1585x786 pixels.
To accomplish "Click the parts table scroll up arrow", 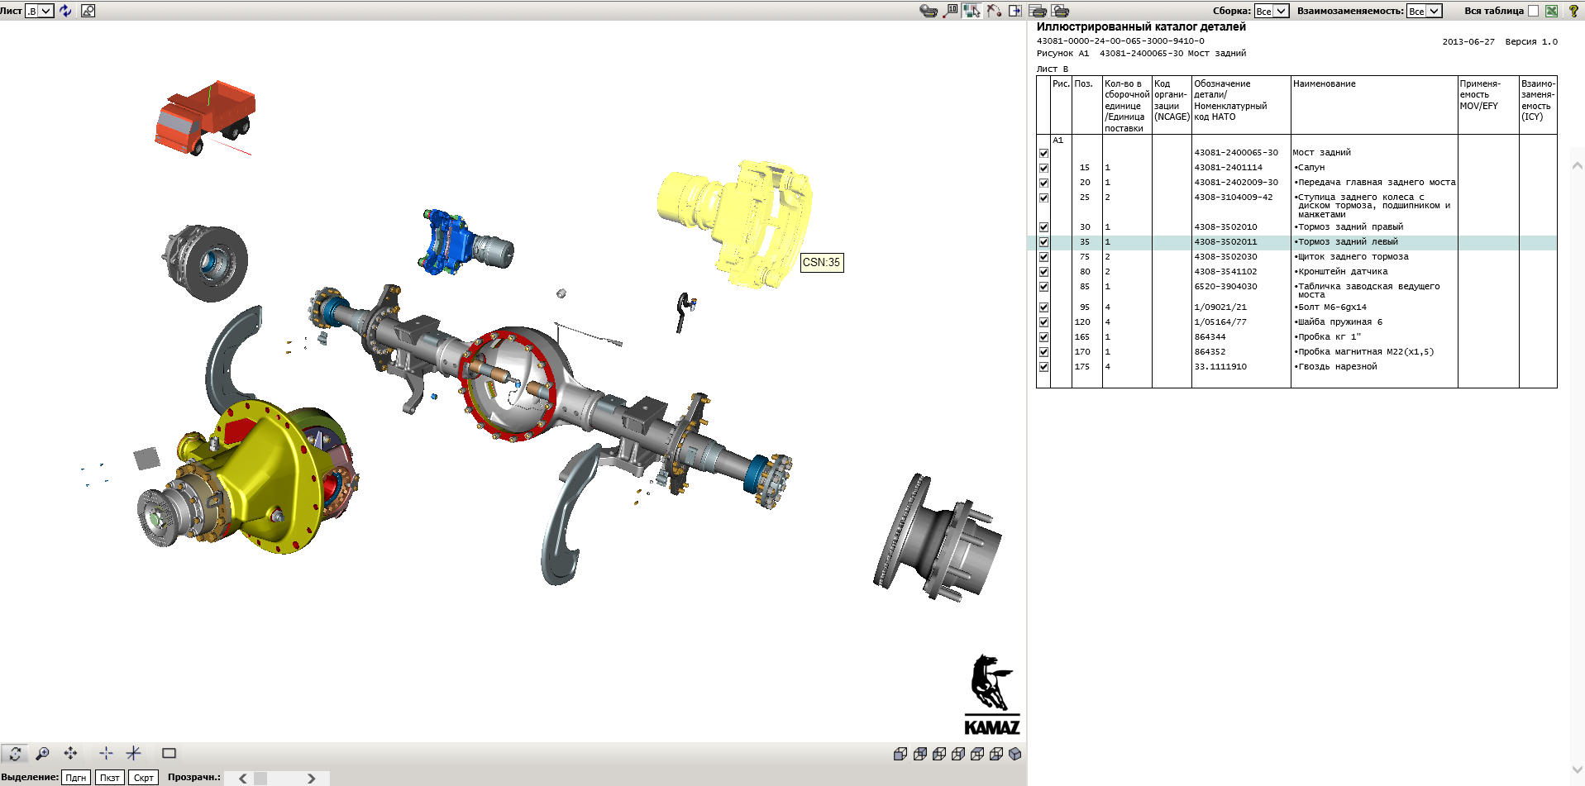I will (1577, 165).
